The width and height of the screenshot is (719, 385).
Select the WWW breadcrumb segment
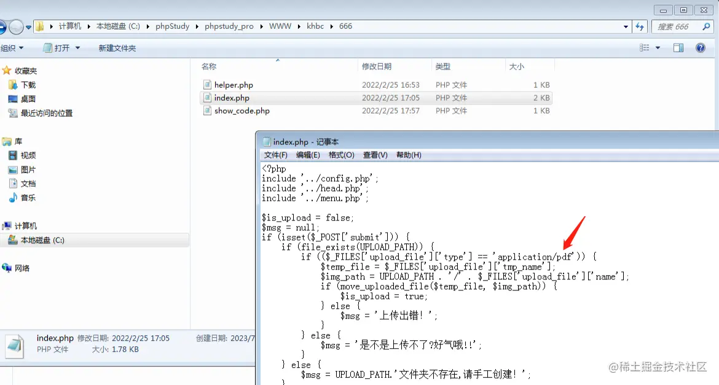280,26
